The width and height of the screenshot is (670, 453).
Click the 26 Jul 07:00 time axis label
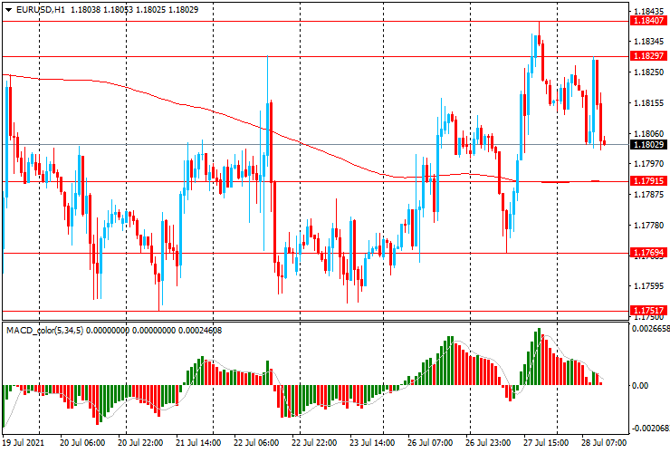[430, 442]
